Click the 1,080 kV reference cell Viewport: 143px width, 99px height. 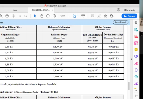click(59, 59)
